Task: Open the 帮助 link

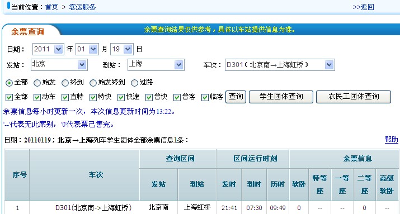Action: (x=391, y=140)
